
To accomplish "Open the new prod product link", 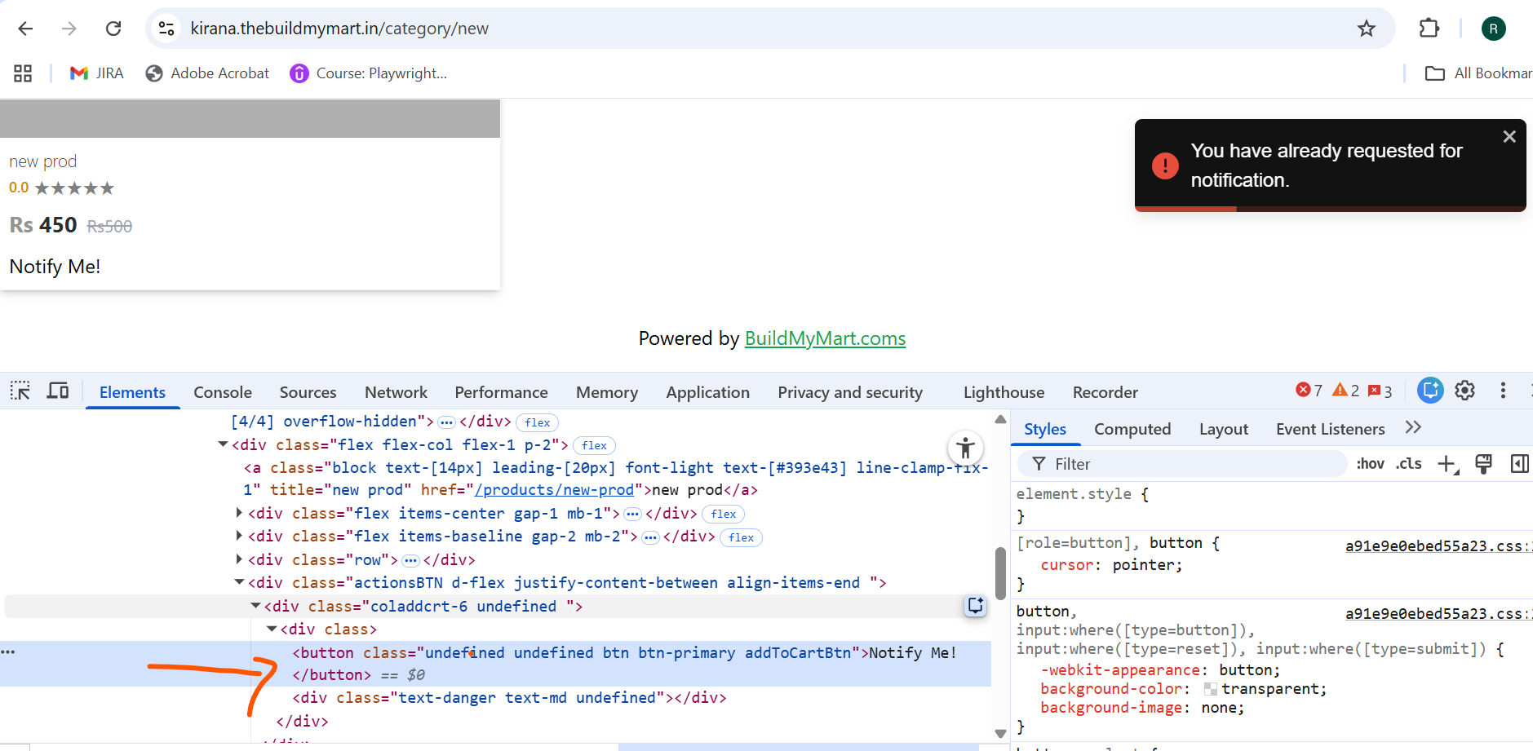I will [x=43, y=161].
